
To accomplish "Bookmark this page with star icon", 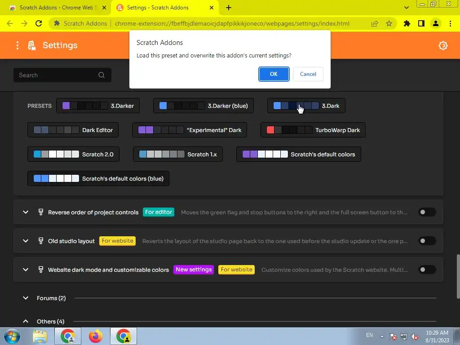I will coord(389,23).
